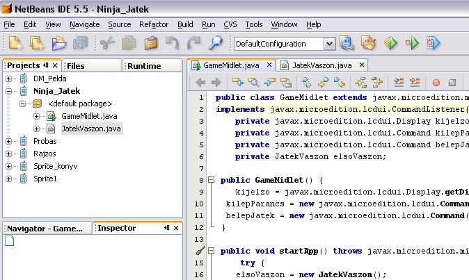Close the GameMidlet.java editor tab
Image resolution: width=469 pixels, height=280 pixels.
269,65
